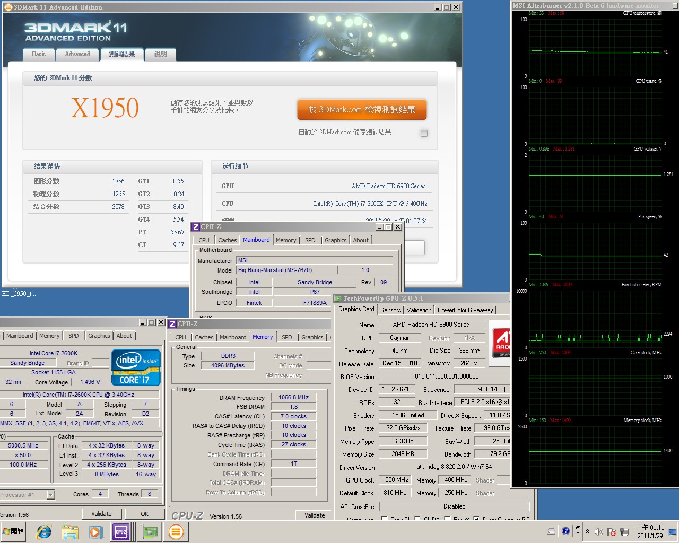Launch Internet Explorer from the taskbar
This screenshot has width=679, height=543.
click(44, 531)
